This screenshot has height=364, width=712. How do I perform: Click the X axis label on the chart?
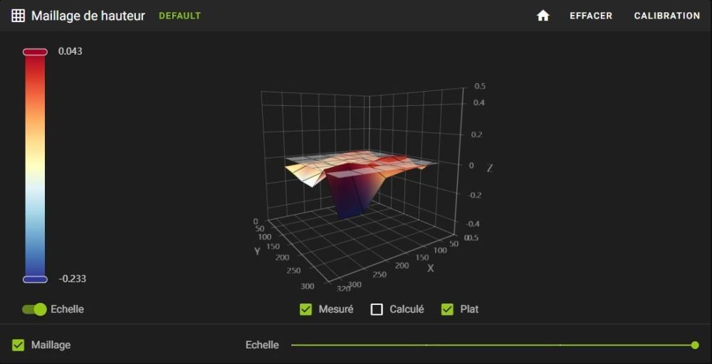click(431, 268)
